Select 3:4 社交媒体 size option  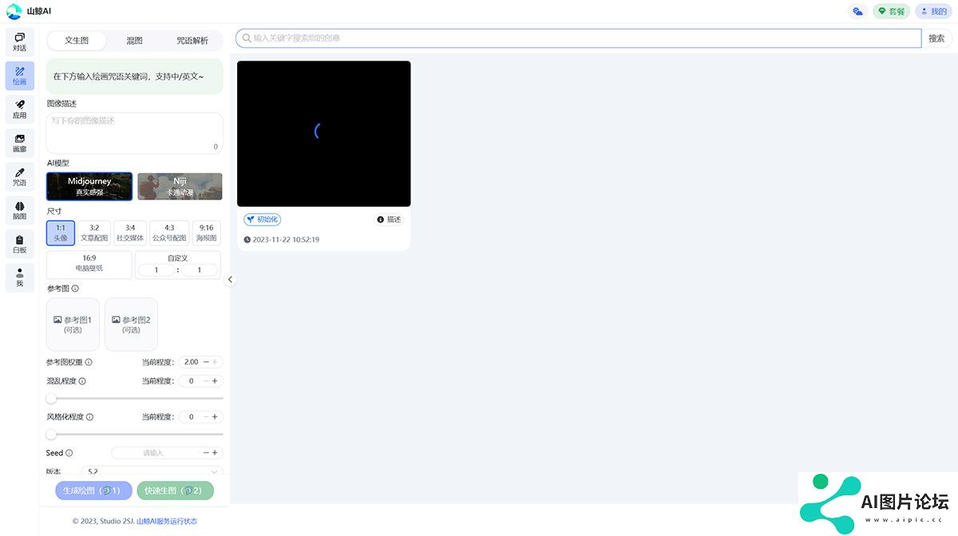130,233
